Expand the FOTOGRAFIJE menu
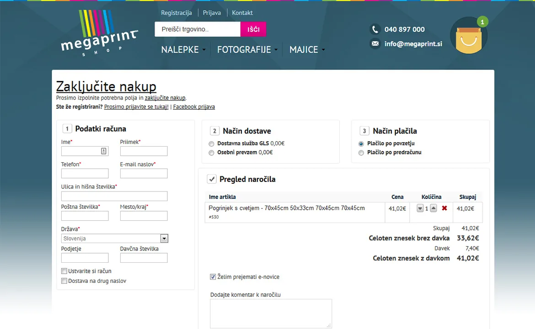The width and height of the screenshot is (535, 329). coord(247,50)
